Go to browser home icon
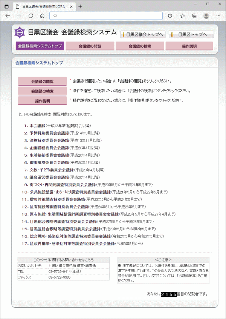This screenshot has height=319, width=226. pyautogui.click(x=42, y=16)
